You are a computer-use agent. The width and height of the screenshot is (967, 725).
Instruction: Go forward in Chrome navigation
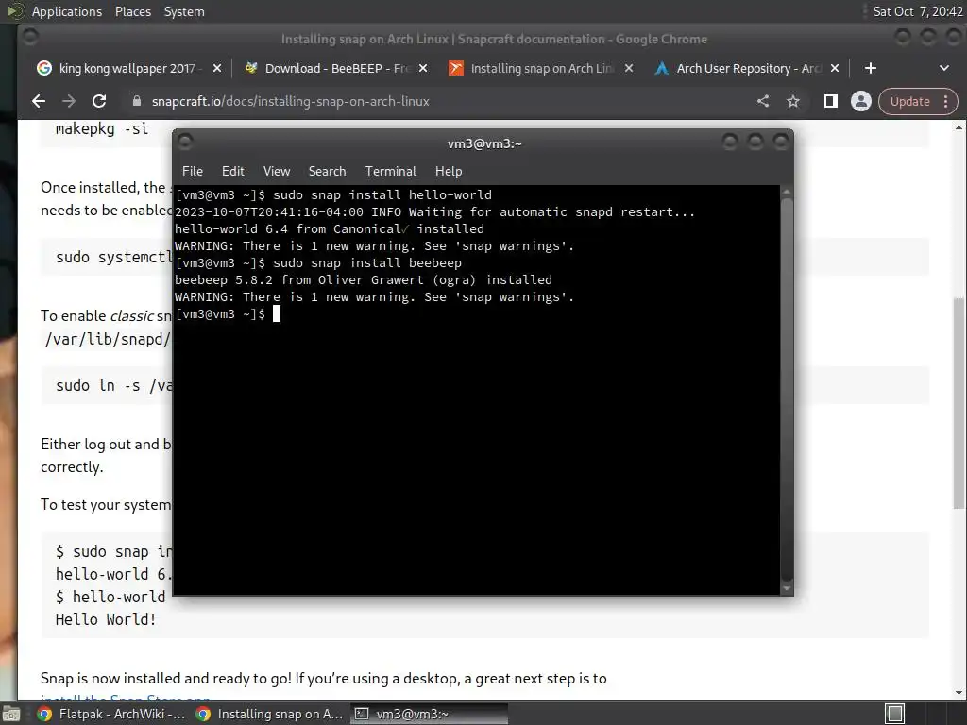click(68, 101)
